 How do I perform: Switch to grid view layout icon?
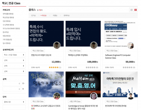click(136, 10)
